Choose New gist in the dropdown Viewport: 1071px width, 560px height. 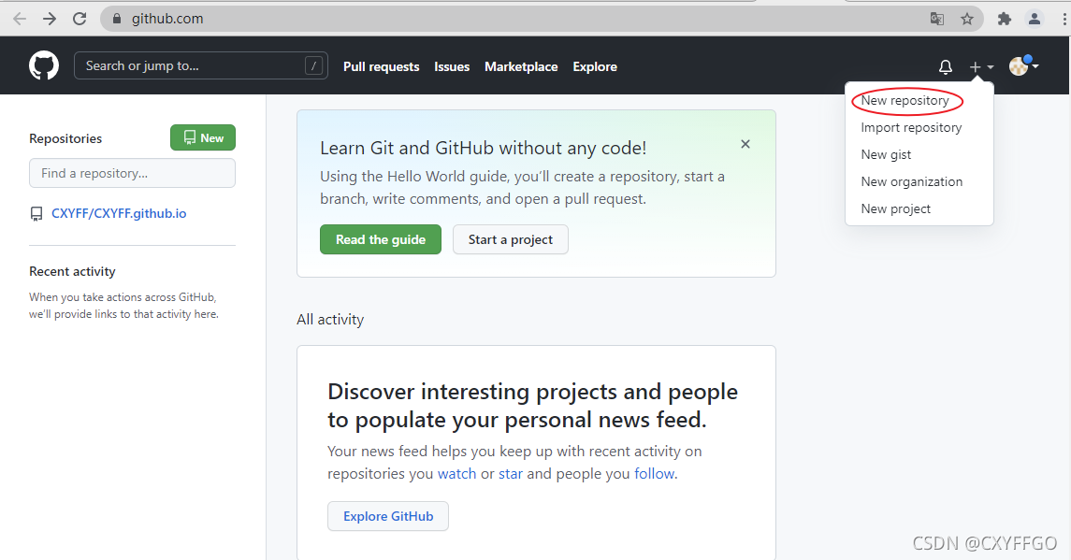[x=886, y=155]
